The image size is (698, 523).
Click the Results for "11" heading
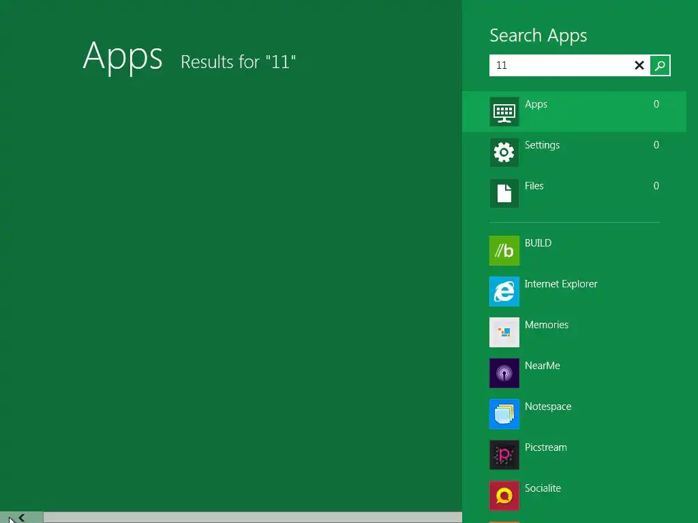(x=238, y=62)
